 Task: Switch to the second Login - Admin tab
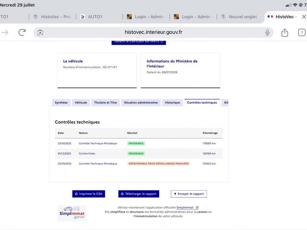coord(193,17)
